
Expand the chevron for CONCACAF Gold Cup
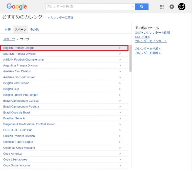click(x=120, y=130)
